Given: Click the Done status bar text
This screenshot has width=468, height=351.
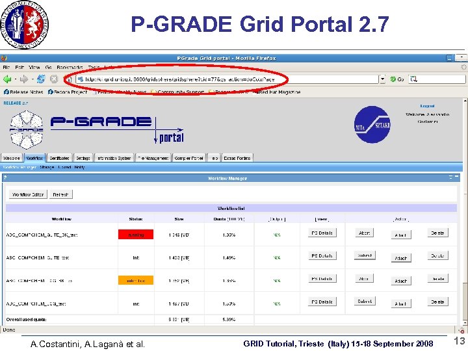Looking at the screenshot, I should click(9, 330).
